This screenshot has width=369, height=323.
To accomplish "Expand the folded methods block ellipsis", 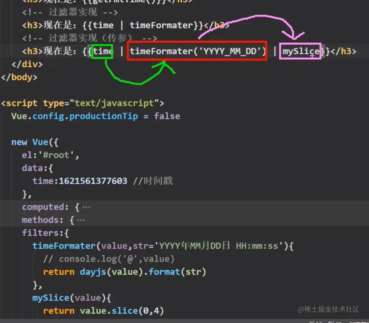I will pyautogui.click(x=81, y=221).
